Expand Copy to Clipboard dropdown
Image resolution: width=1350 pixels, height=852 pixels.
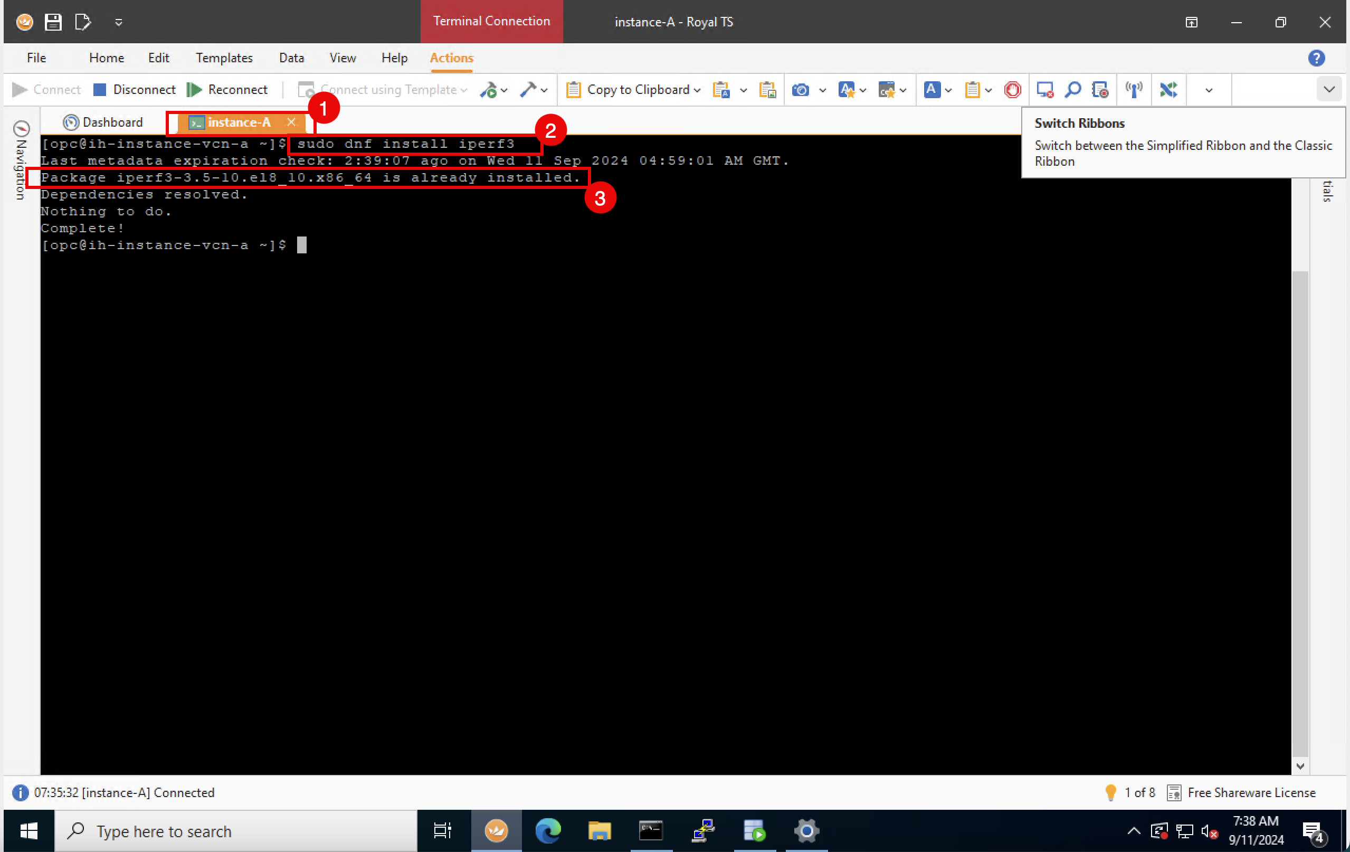tap(697, 90)
